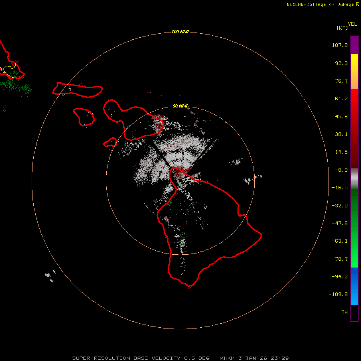Click the -109.8 velocity scale value

pos(338,294)
